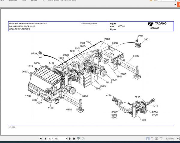
Task: Click part label 1900
Action: tap(143, 120)
